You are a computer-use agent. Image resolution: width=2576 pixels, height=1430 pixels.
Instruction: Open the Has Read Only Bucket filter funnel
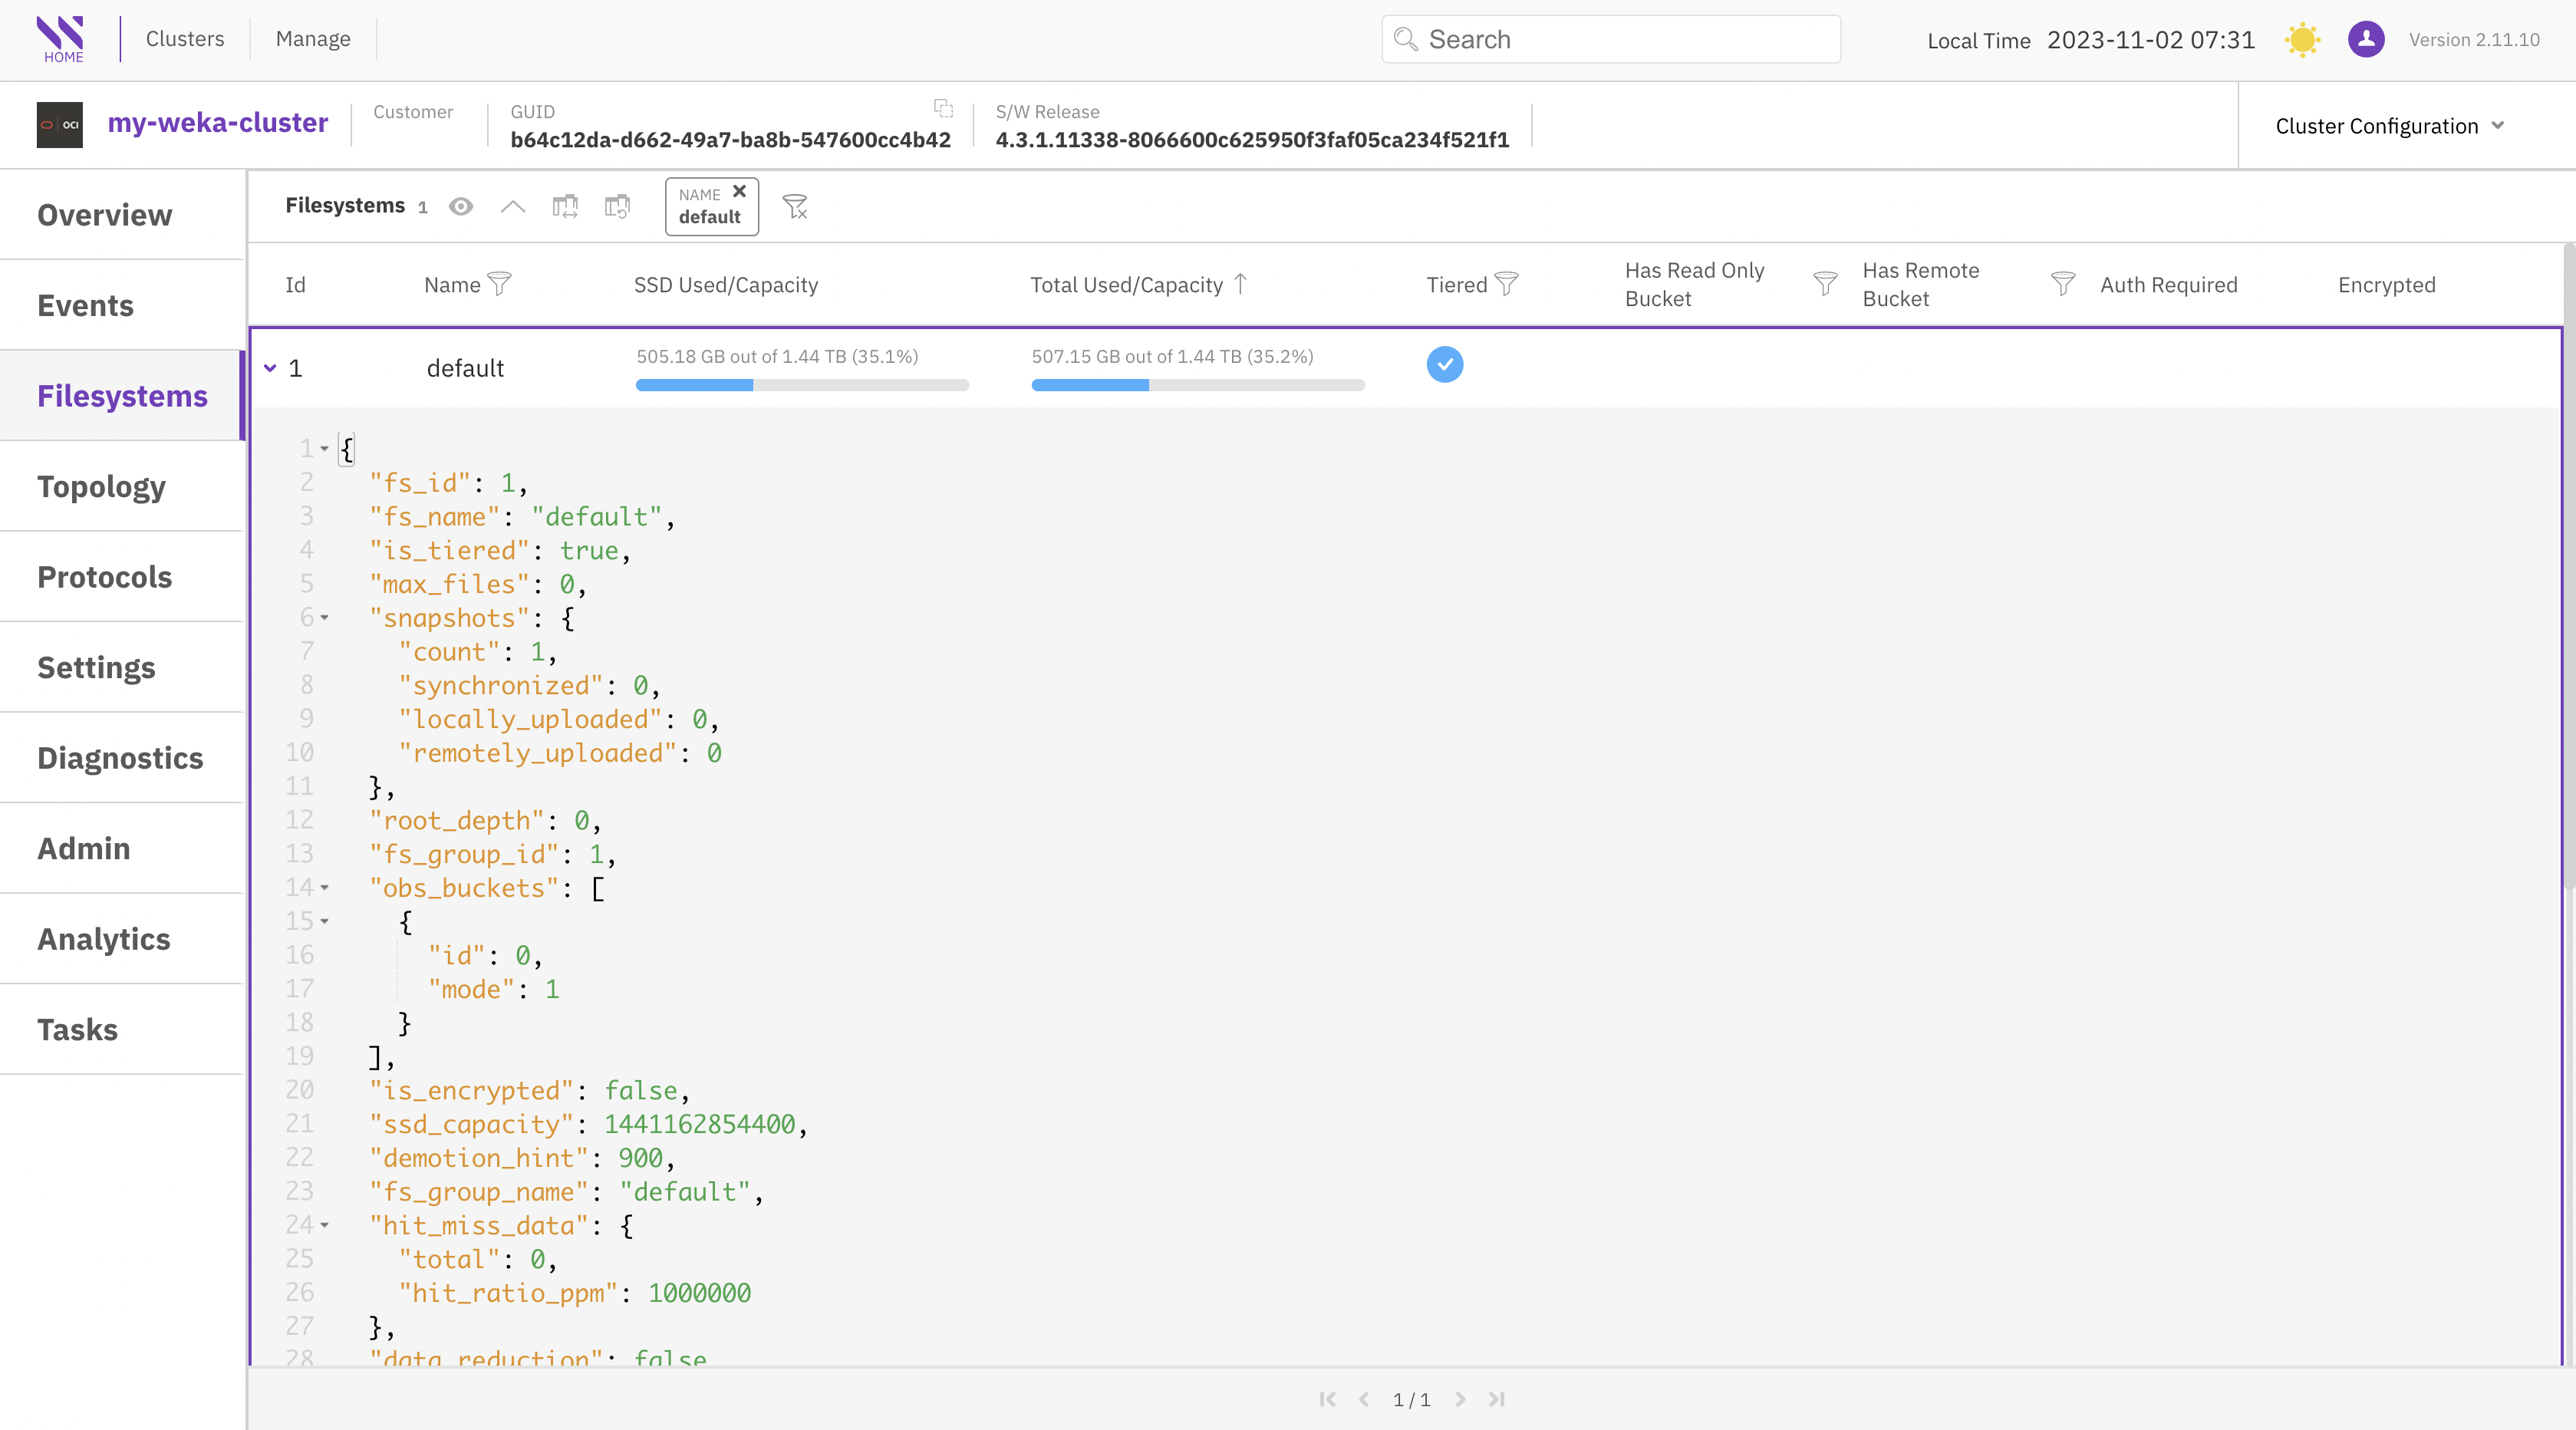point(1825,285)
